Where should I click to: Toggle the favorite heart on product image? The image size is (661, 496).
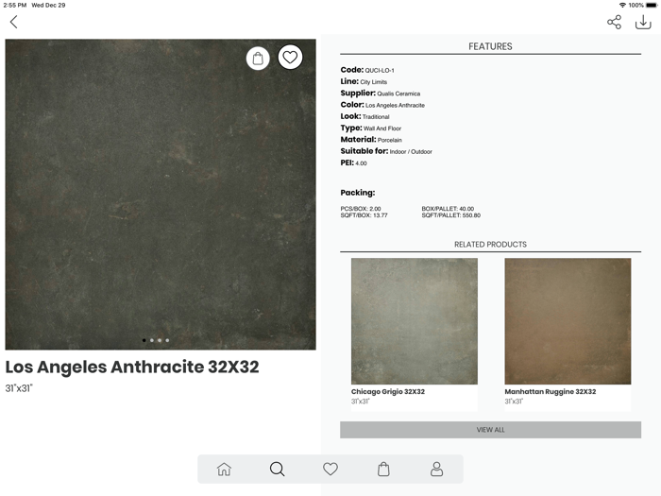pos(290,57)
